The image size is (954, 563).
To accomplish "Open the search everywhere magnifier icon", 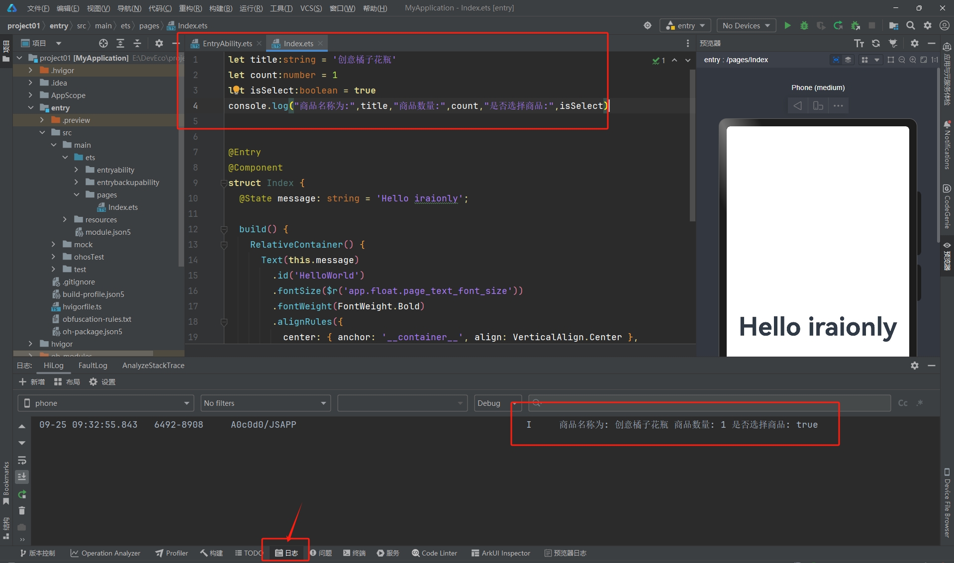I will [x=910, y=25].
